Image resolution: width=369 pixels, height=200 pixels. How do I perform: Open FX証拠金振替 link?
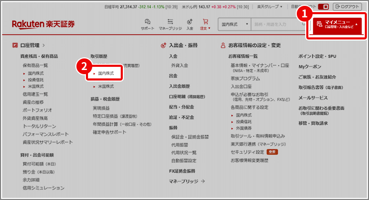182,171
